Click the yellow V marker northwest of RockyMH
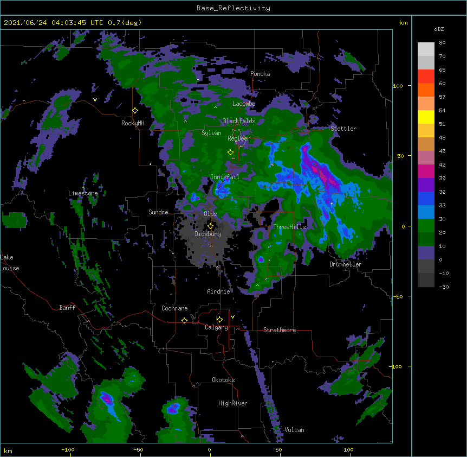This screenshot has height=457, width=467. (95, 100)
